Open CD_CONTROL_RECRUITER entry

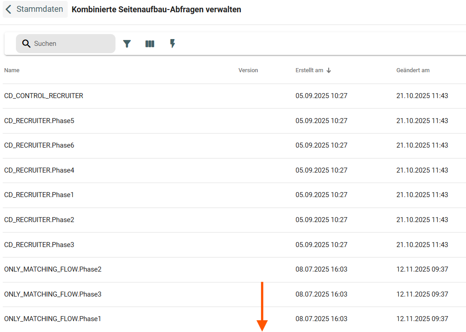44,96
